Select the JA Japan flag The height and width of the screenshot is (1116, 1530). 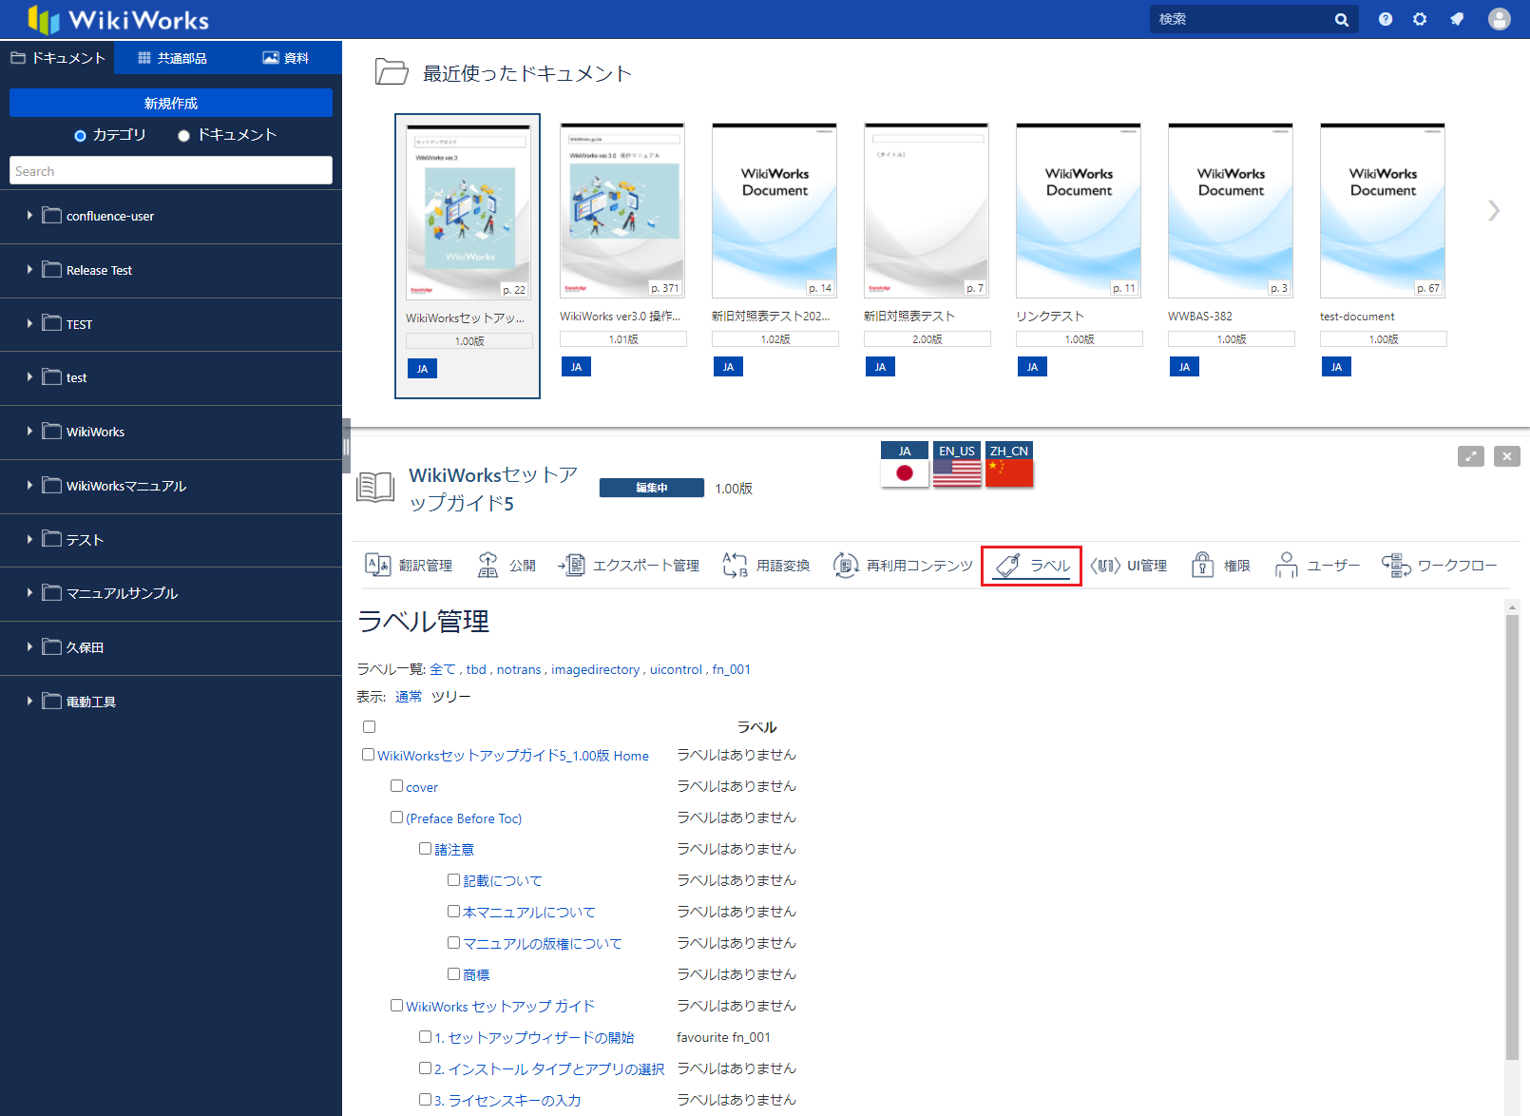pyautogui.click(x=905, y=465)
